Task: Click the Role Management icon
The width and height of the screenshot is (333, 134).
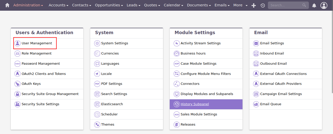Action: point(17,53)
